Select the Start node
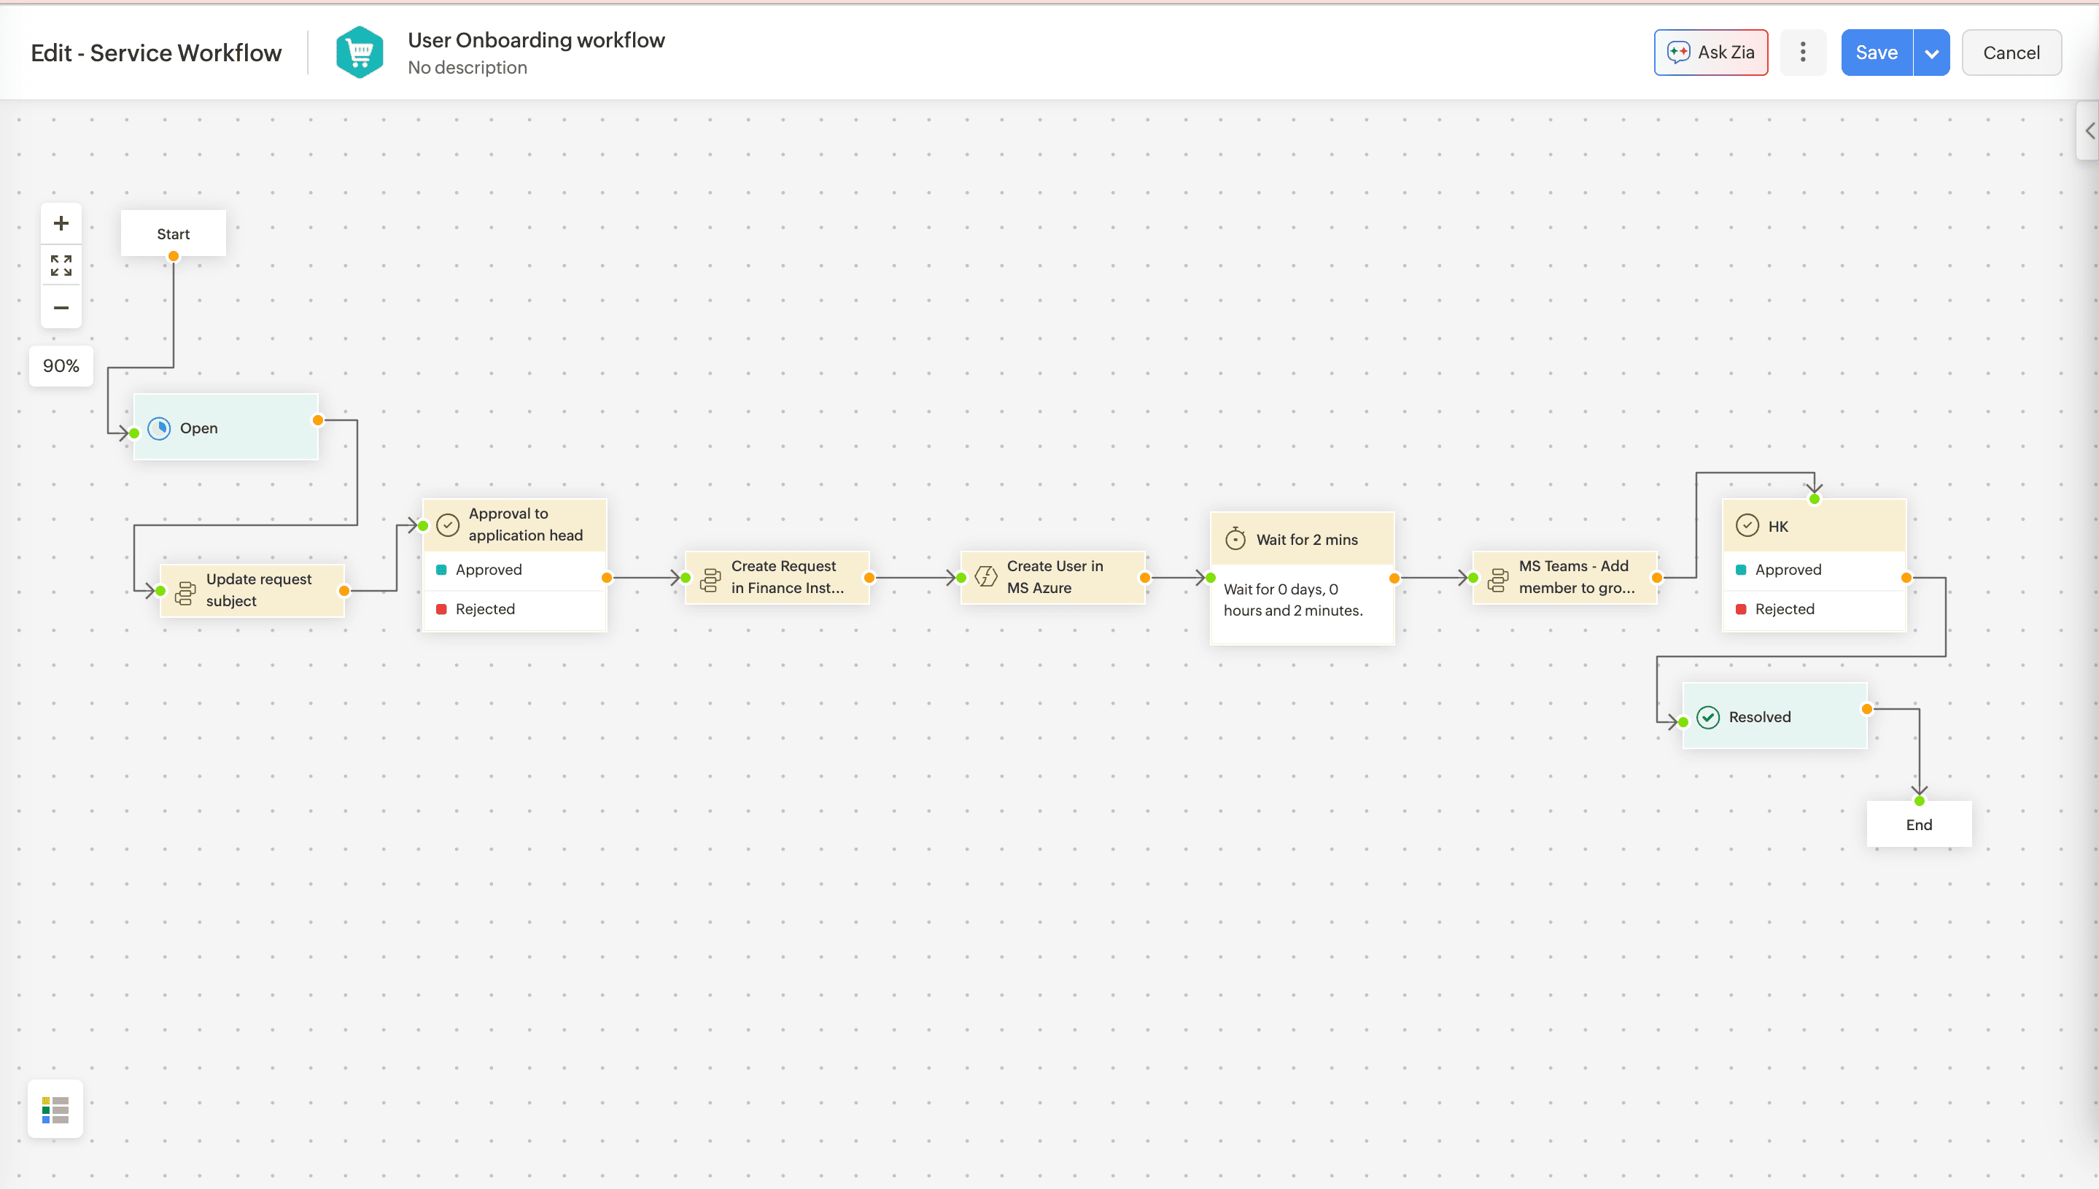This screenshot has width=2099, height=1189. [x=173, y=233]
